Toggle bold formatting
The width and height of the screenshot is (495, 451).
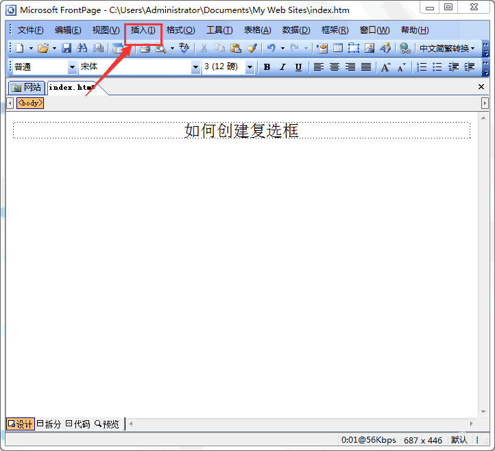267,67
